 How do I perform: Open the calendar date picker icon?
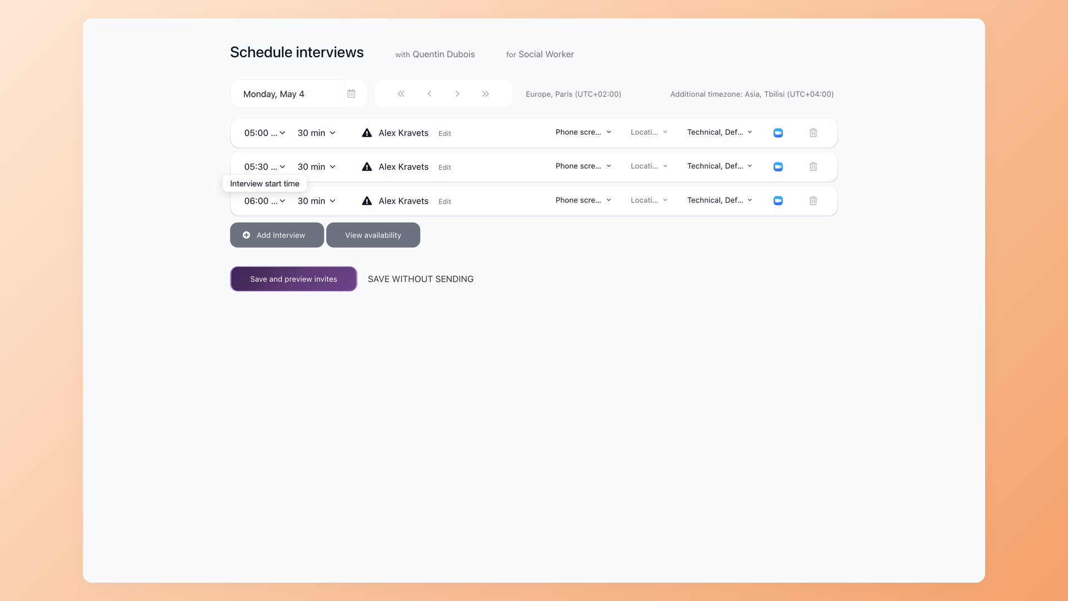[351, 93]
